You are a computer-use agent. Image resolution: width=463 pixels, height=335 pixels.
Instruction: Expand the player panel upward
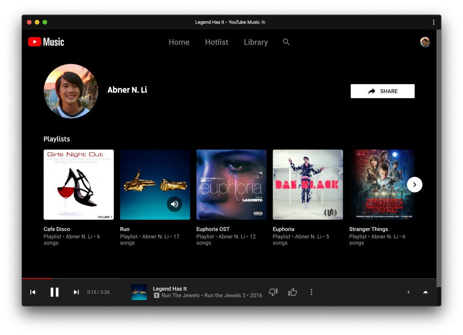pyautogui.click(x=425, y=292)
